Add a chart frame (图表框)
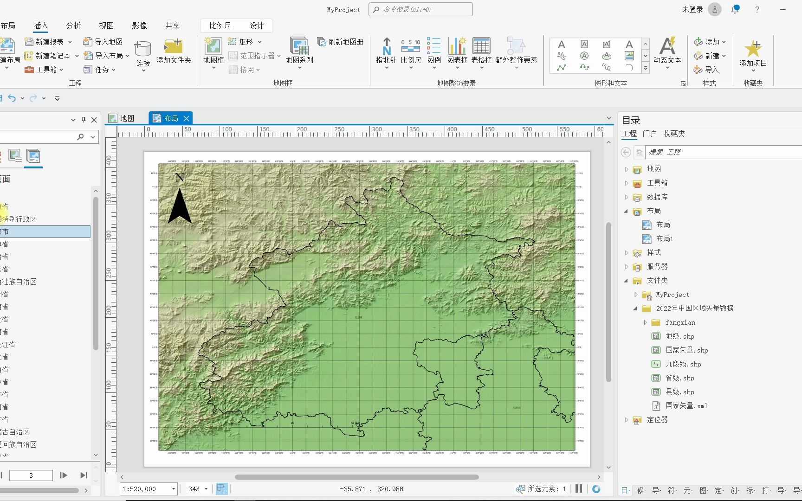 [458, 52]
